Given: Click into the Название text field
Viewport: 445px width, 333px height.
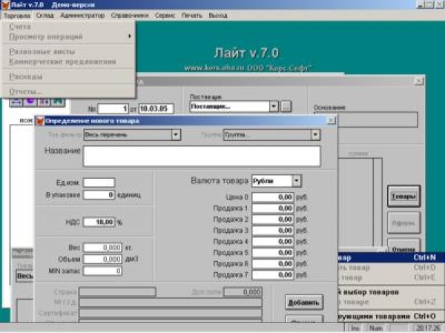Looking at the screenshot, I should tap(202, 156).
